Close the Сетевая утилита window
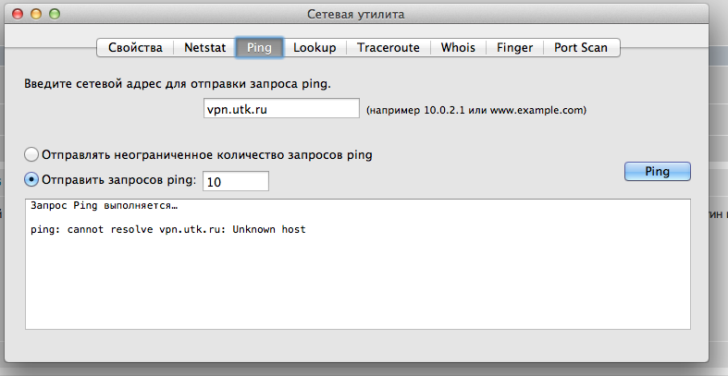This screenshot has width=728, height=376. [x=18, y=15]
